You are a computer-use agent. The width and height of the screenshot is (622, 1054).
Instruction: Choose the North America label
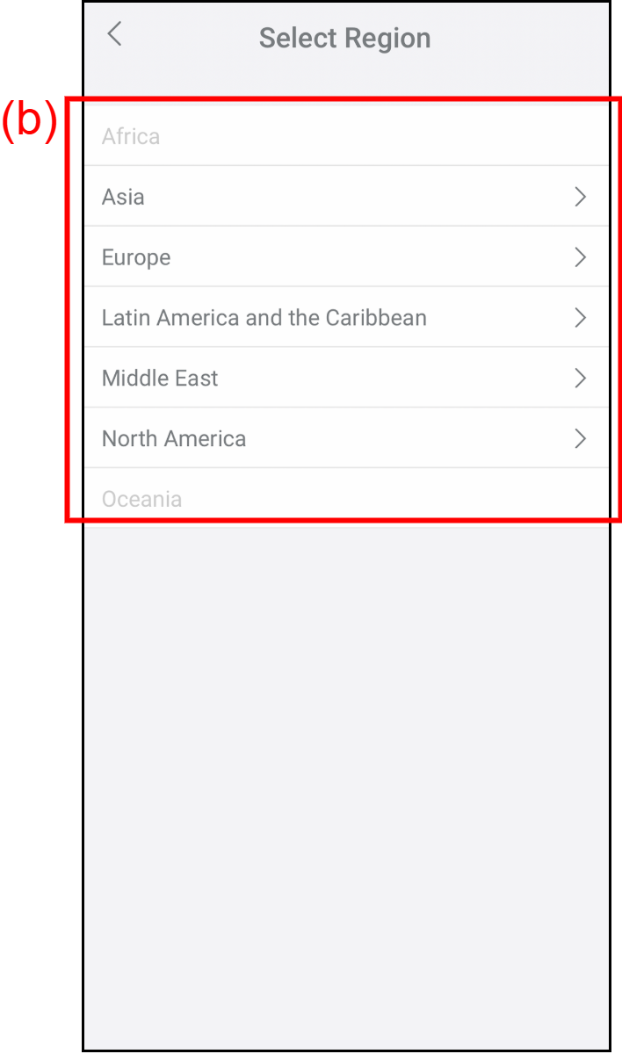click(x=174, y=439)
